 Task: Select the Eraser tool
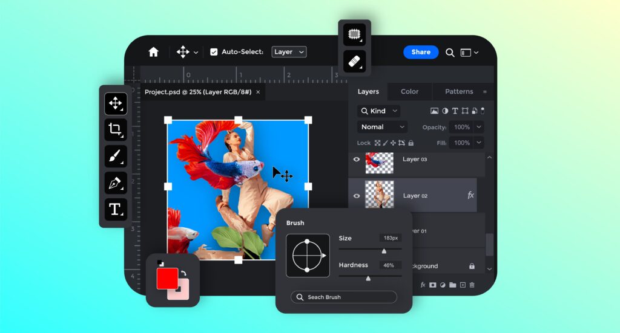point(354,61)
